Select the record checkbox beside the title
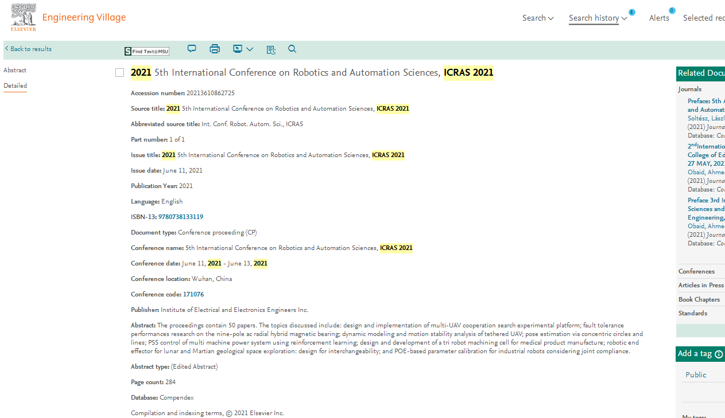Screen dimensions: 725x418 point(119,72)
